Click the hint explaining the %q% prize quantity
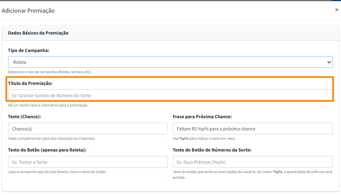Screen dimensions: 341x195 click(x=252, y=175)
